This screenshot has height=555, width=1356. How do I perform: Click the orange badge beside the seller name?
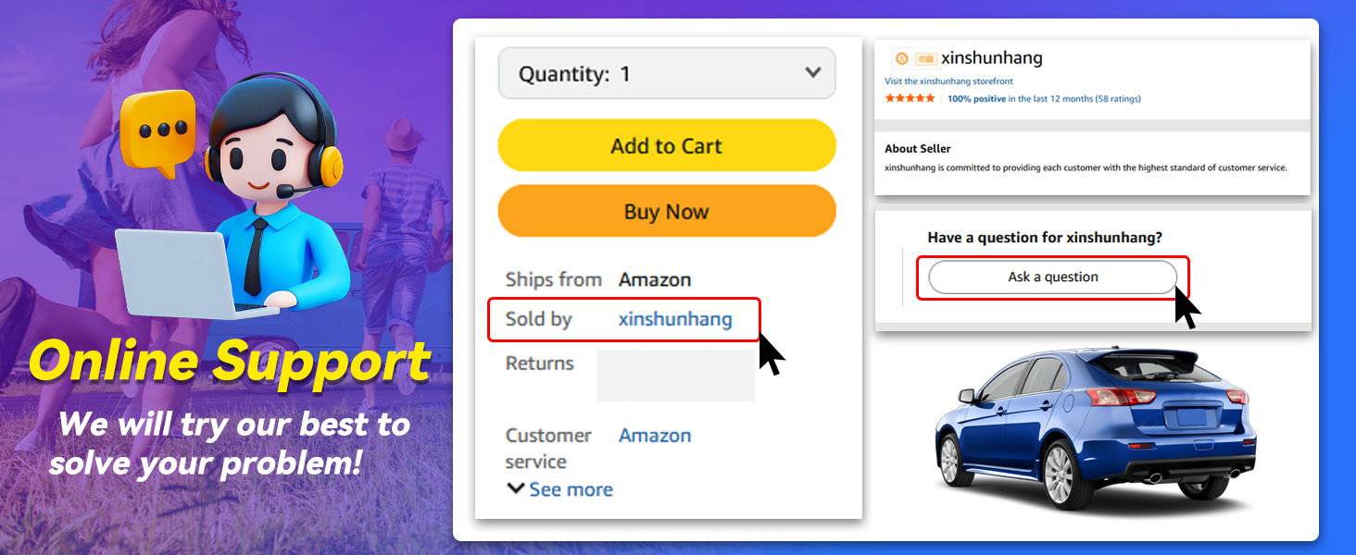click(x=925, y=59)
